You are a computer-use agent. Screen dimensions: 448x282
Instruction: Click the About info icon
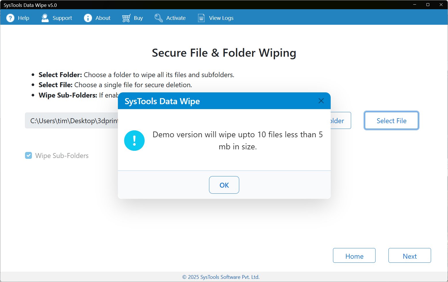pyautogui.click(x=88, y=18)
